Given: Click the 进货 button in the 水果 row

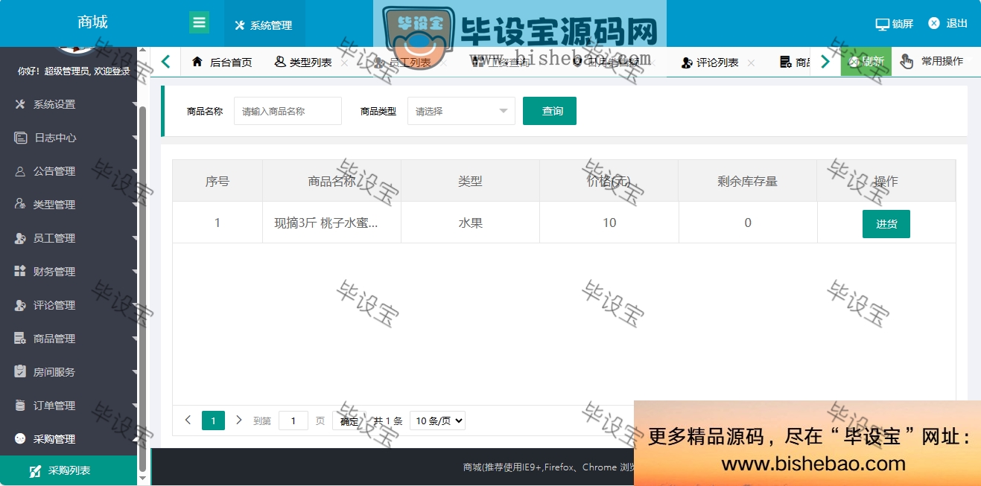Looking at the screenshot, I should tap(886, 224).
